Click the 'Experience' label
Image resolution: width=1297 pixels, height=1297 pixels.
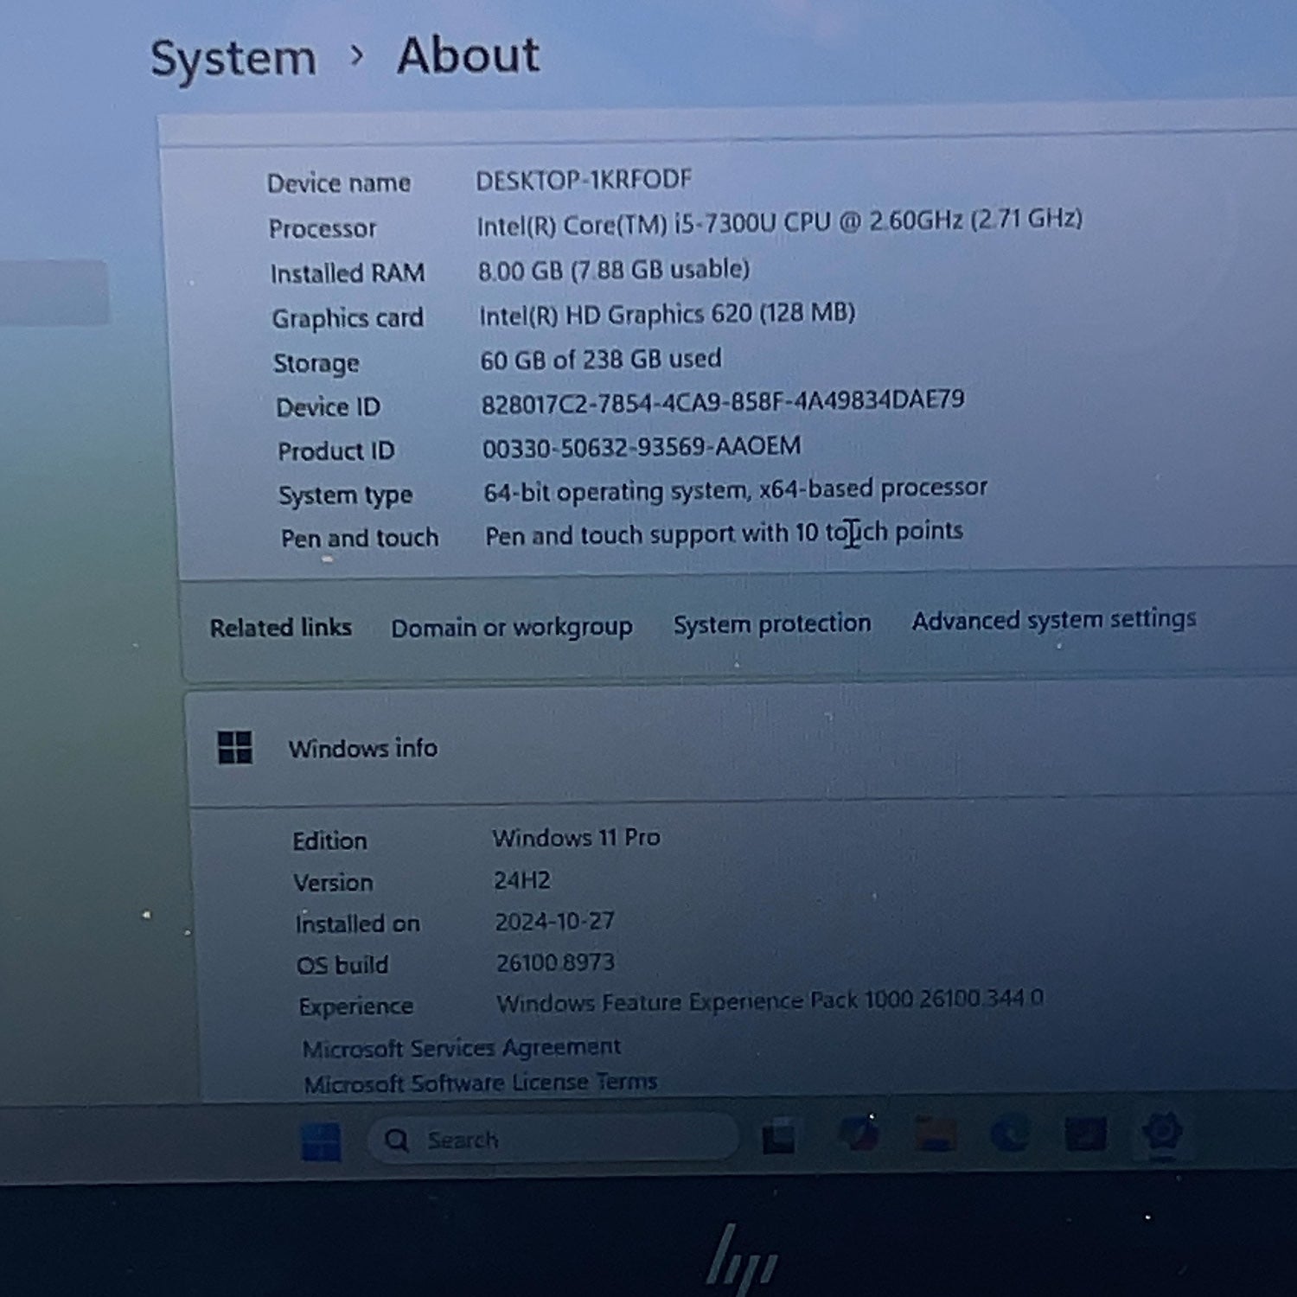[x=356, y=1006]
